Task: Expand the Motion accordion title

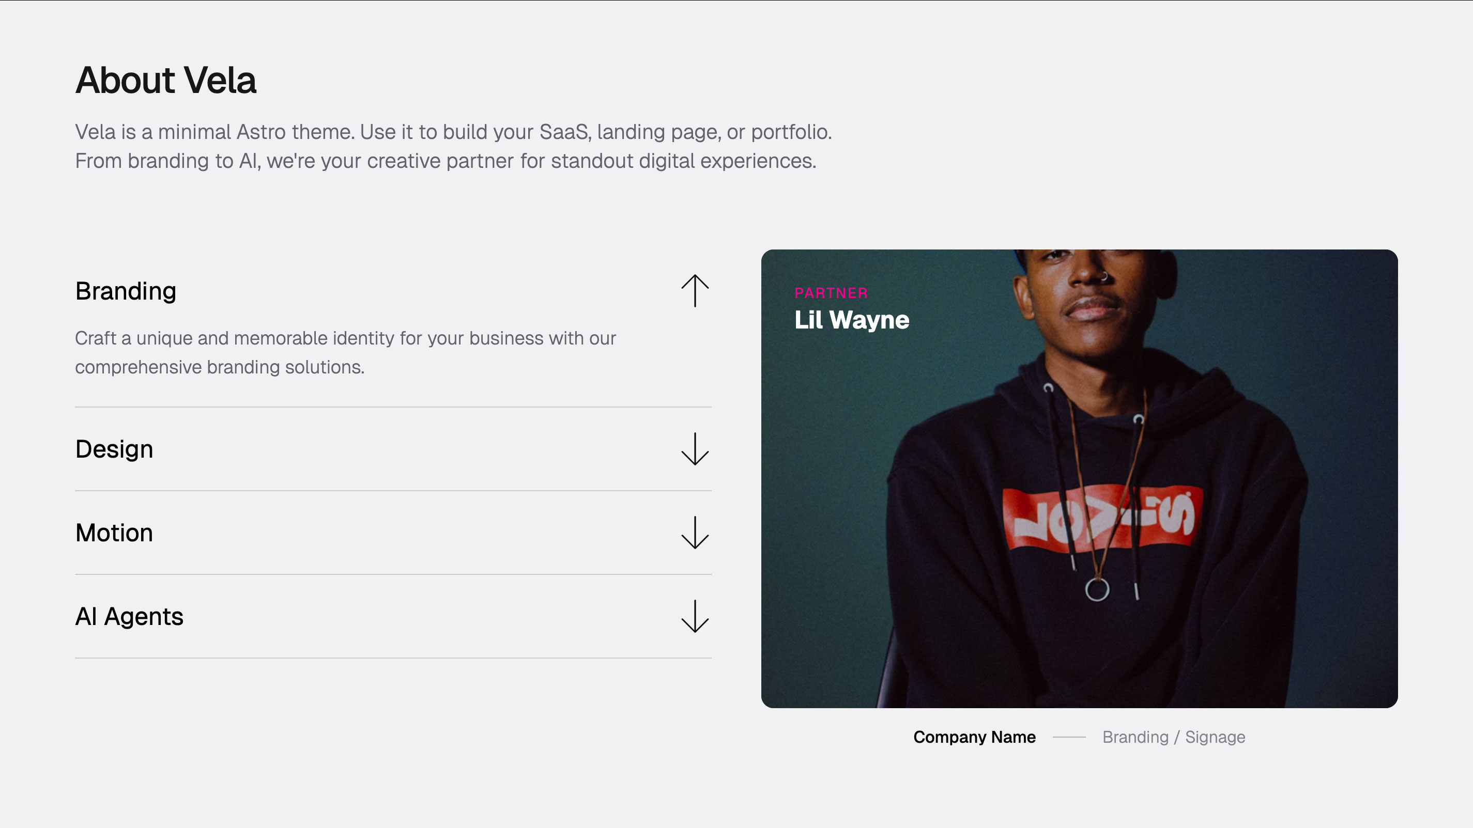Action: pos(114,533)
